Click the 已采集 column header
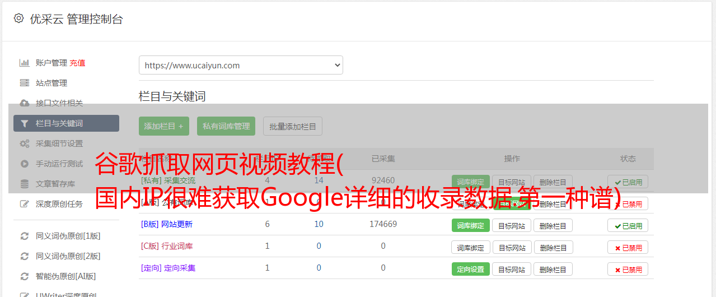The height and width of the screenshot is (297, 716). [383, 159]
